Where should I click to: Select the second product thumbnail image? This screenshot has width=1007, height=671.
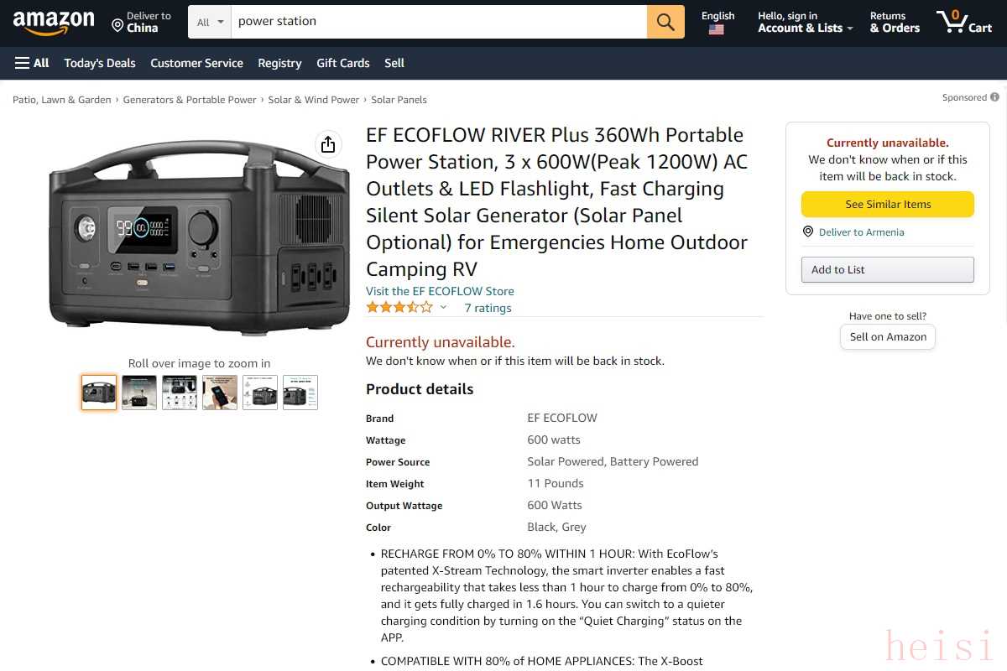pos(139,392)
